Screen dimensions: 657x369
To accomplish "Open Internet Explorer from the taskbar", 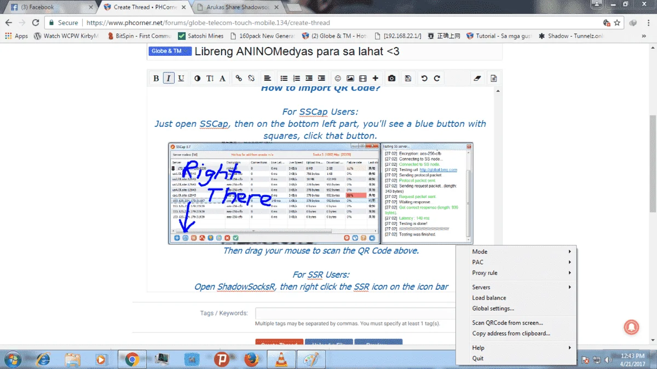I will pyautogui.click(x=43, y=359).
